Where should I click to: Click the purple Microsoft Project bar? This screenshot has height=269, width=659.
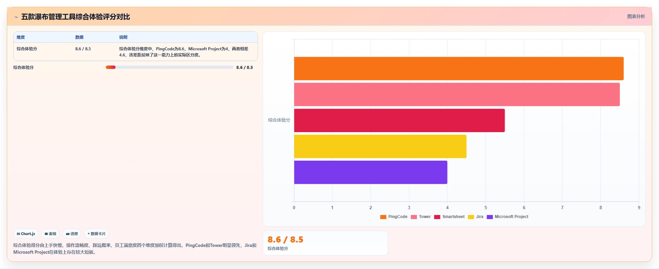(x=370, y=172)
